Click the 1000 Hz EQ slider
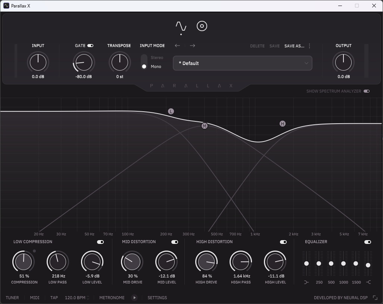The height and width of the screenshot is (304, 383). pyautogui.click(x=343, y=263)
